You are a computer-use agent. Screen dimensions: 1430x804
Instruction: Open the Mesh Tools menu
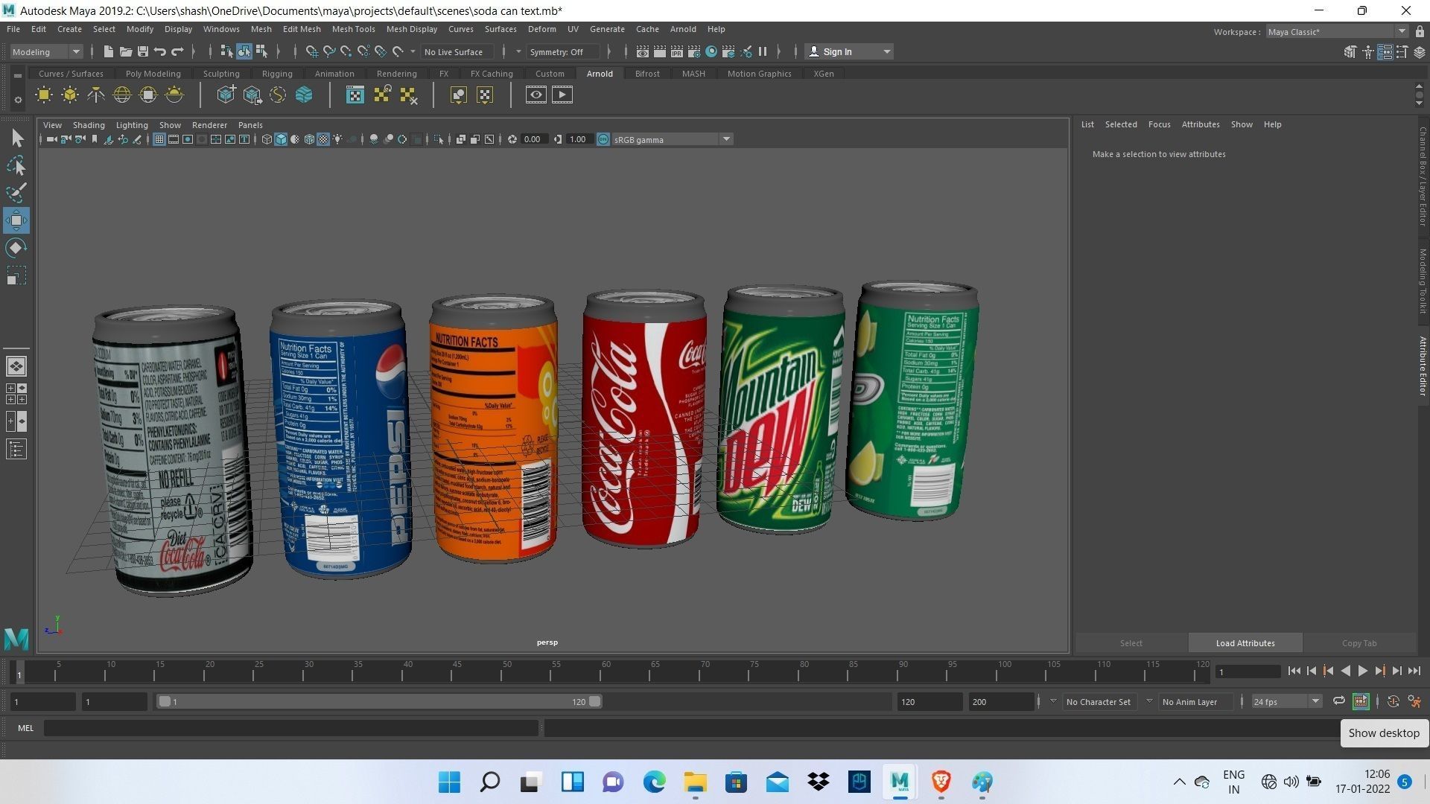(353, 29)
